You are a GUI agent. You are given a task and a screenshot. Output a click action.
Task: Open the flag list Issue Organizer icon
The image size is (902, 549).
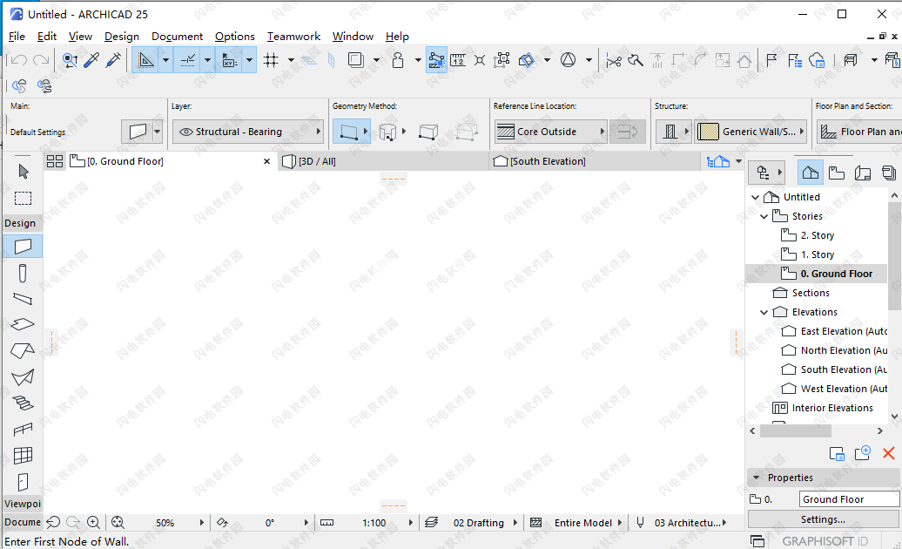point(794,60)
